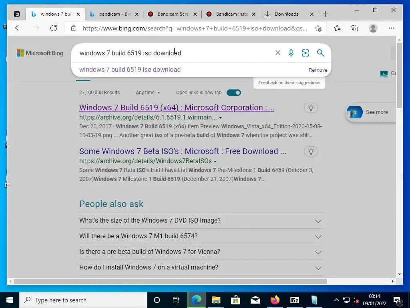
Task: Open the Edge settings ellipsis menu
Action: (x=392, y=28)
